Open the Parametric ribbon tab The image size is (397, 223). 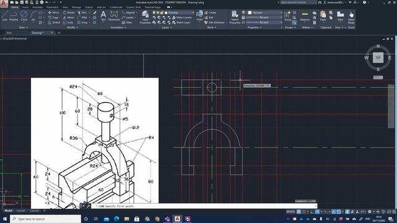click(x=52, y=7)
